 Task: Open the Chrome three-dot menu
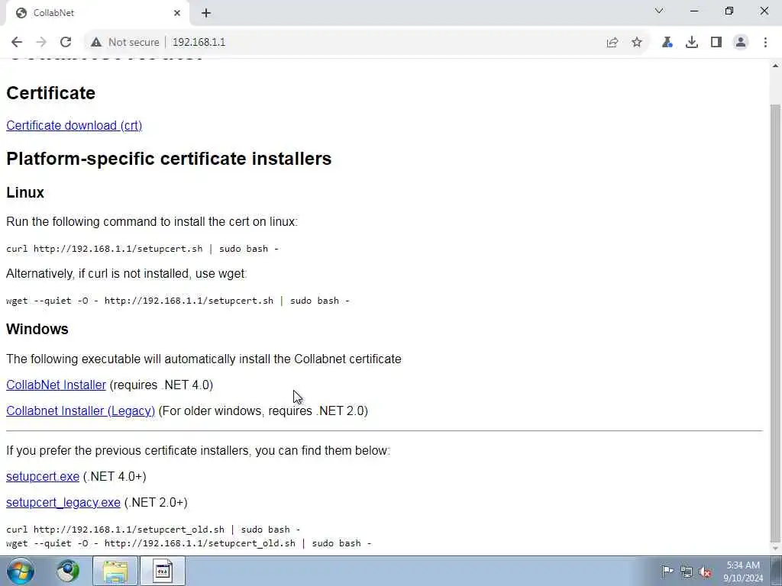pos(765,43)
